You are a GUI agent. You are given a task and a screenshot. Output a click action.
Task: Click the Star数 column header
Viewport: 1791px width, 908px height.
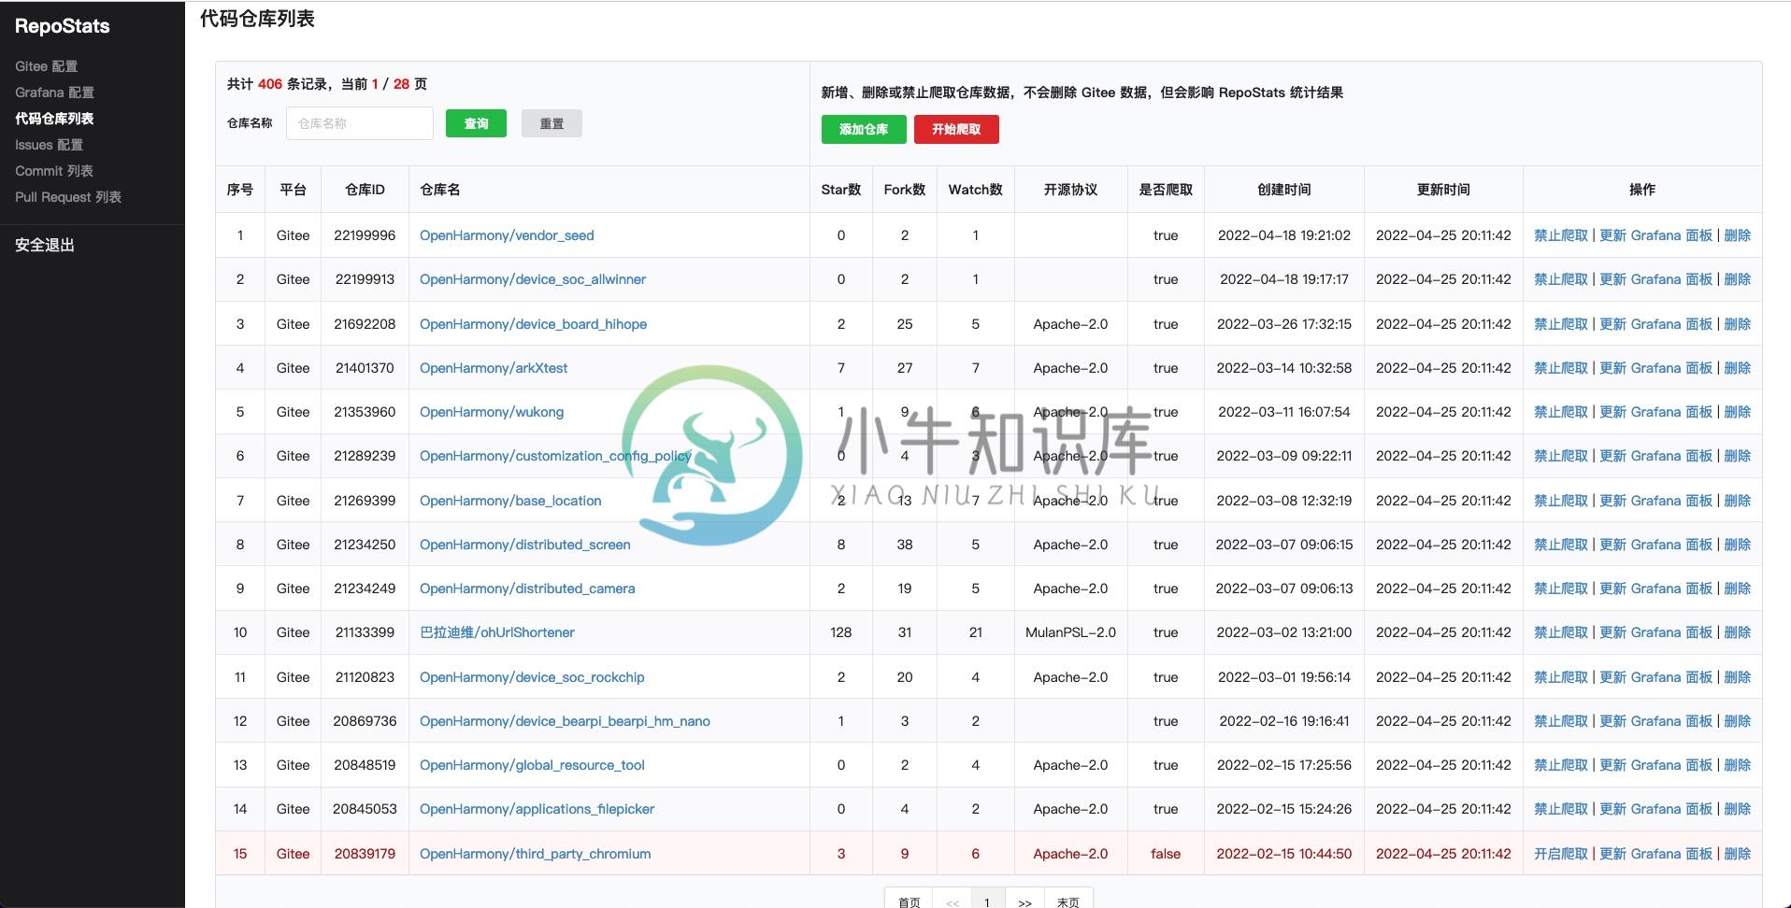coord(841,190)
